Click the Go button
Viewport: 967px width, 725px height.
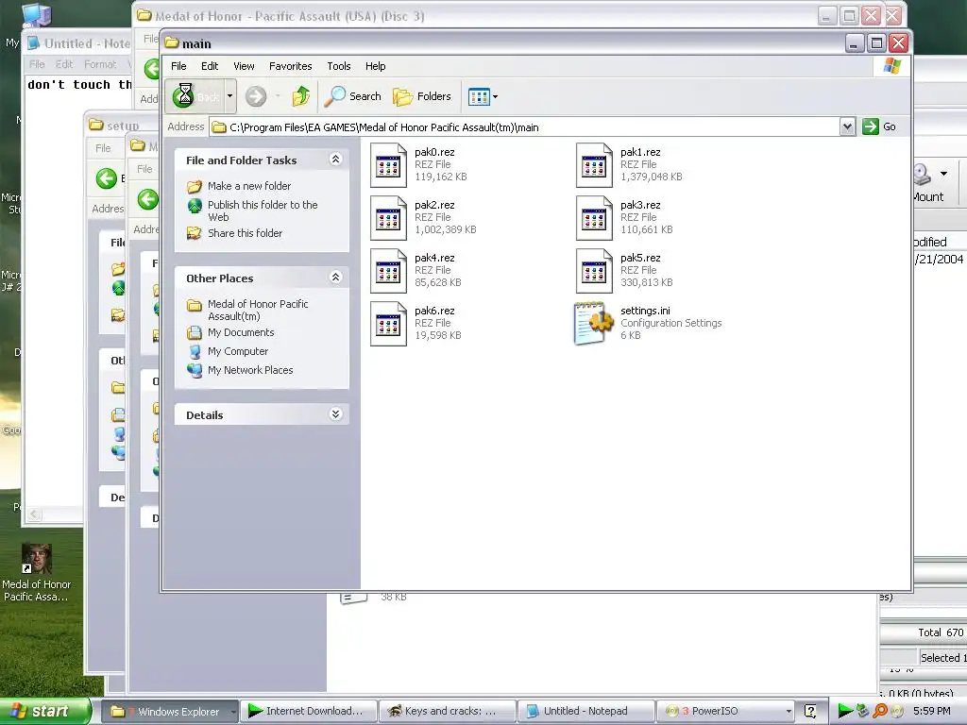pos(879,127)
